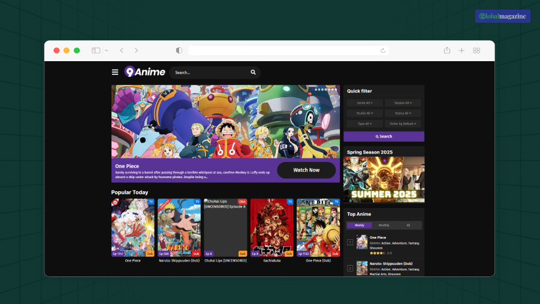Image resolution: width=540 pixels, height=304 pixels.
Task: Toggle the Safari sidebar icon
Action: pyautogui.click(x=96, y=50)
